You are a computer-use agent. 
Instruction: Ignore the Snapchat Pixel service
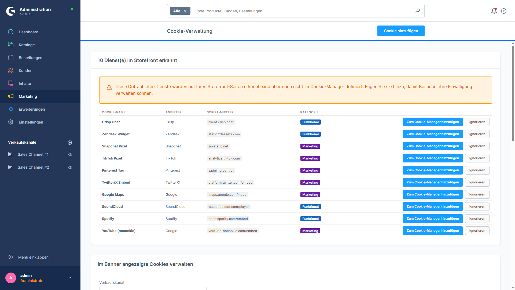[477, 146]
